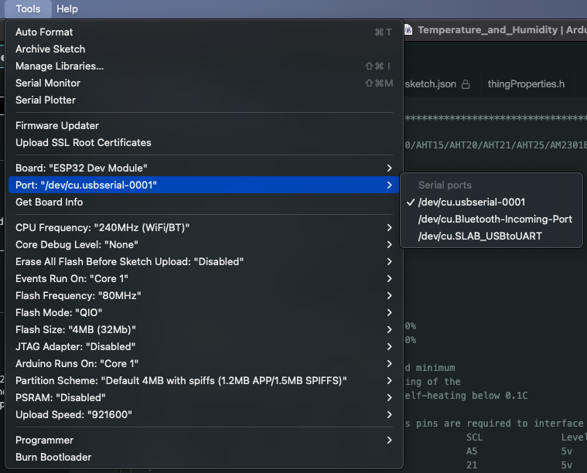Click Manage Libraries...
This screenshot has height=473, width=587.
60,66
